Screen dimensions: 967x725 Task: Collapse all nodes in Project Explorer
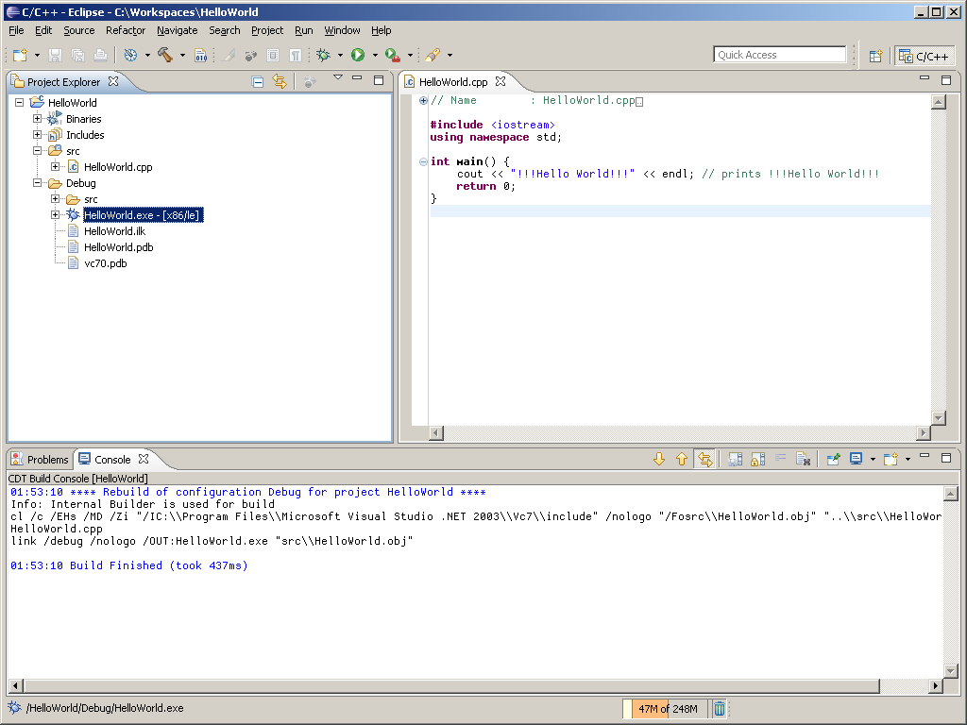[x=257, y=82]
